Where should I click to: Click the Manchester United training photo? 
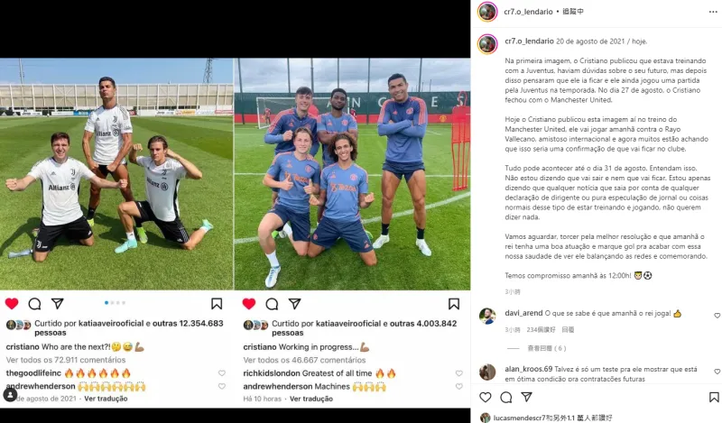(x=352, y=174)
